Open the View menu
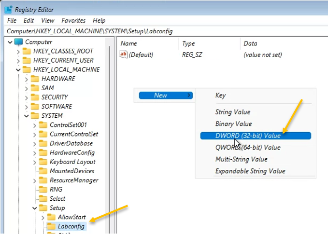Image resolution: width=328 pixels, height=235 pixels. [x=48, y=20]
